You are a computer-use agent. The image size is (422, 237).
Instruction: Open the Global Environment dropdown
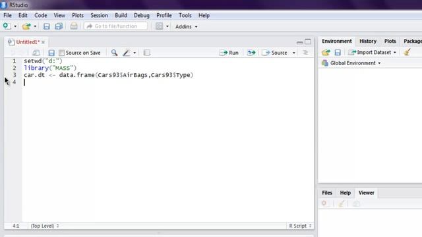(351, 63)
